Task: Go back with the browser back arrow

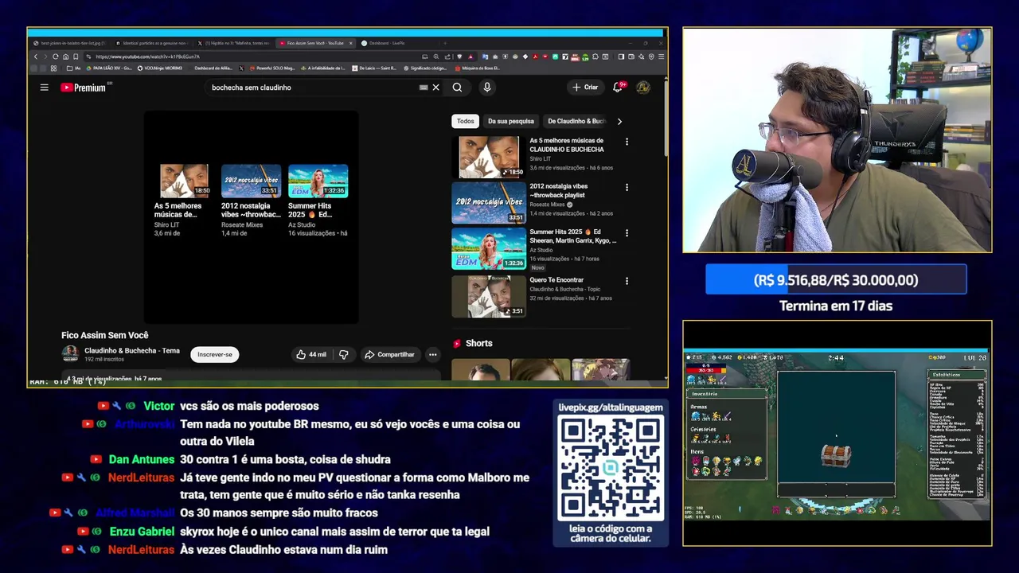Action: (35, 57)
